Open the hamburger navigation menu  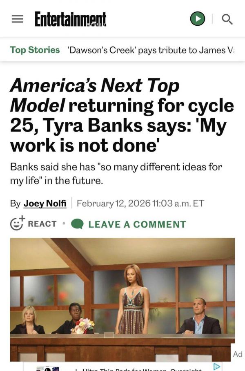[17, 19]
